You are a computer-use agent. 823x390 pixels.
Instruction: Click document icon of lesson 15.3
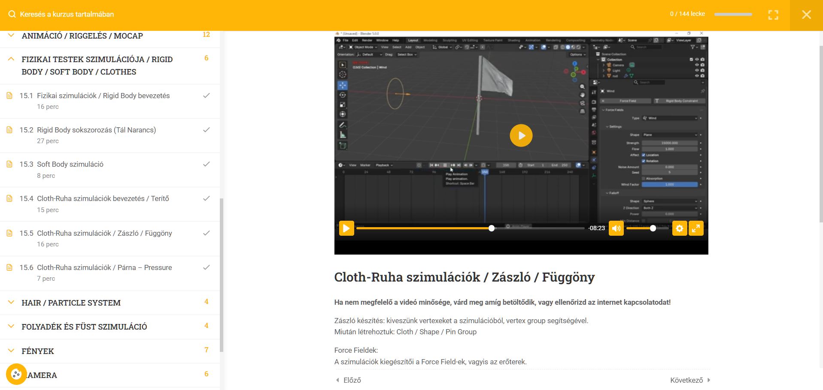9,164
